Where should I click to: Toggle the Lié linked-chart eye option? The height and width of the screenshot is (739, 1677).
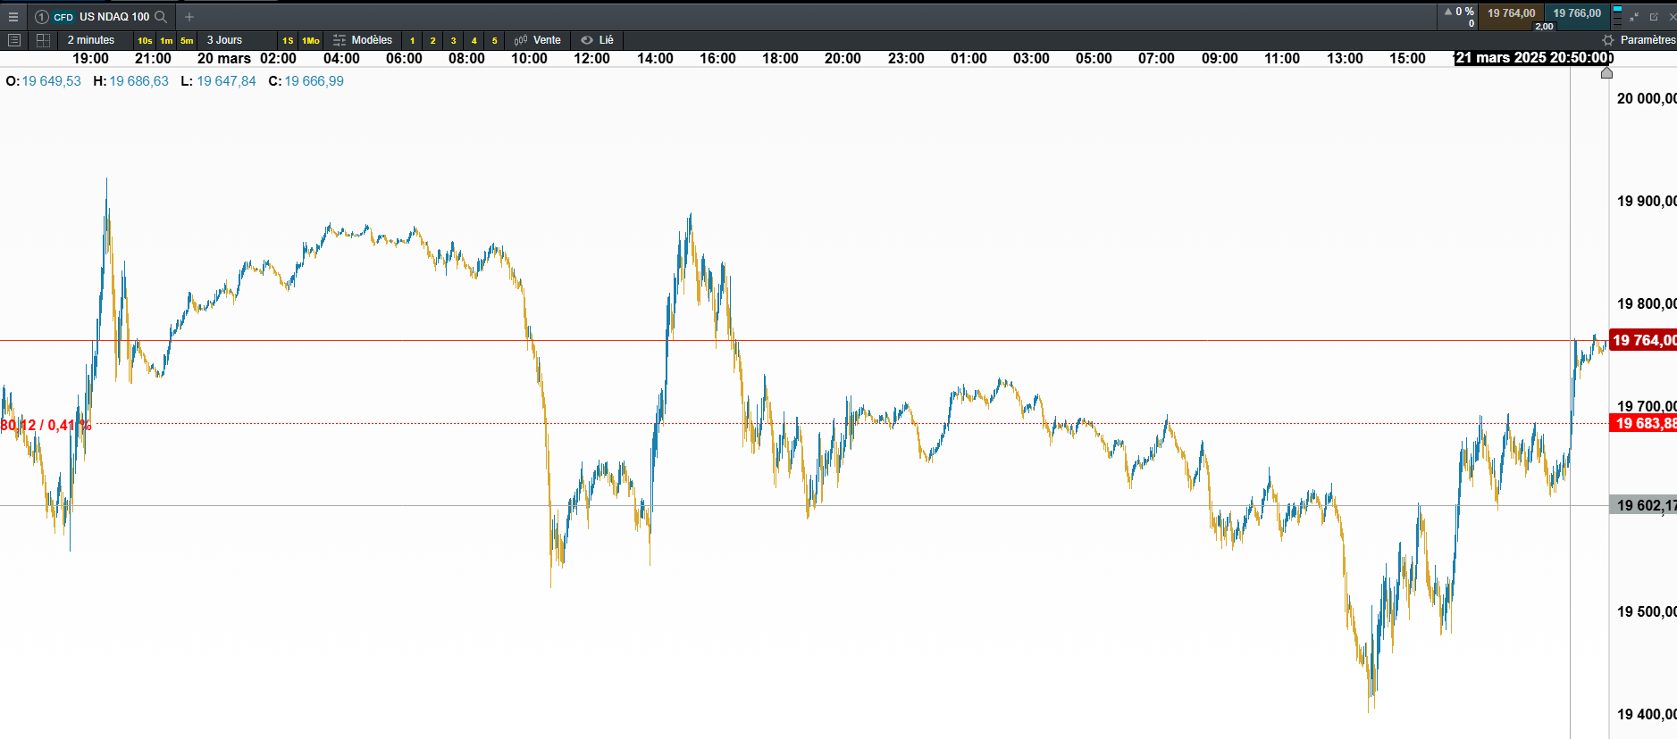[x=597, y=40]
